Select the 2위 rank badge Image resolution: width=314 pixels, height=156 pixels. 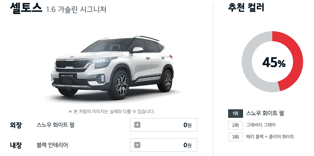click(x=236, y=125)
